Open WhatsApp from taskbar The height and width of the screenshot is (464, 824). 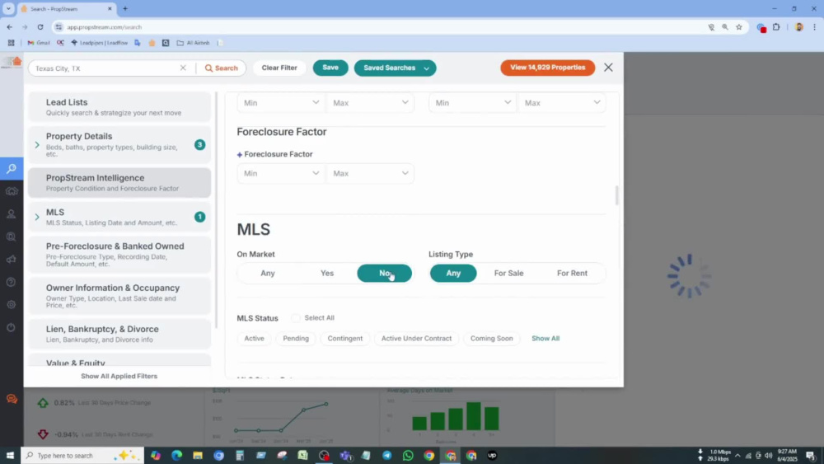point(408,456)
